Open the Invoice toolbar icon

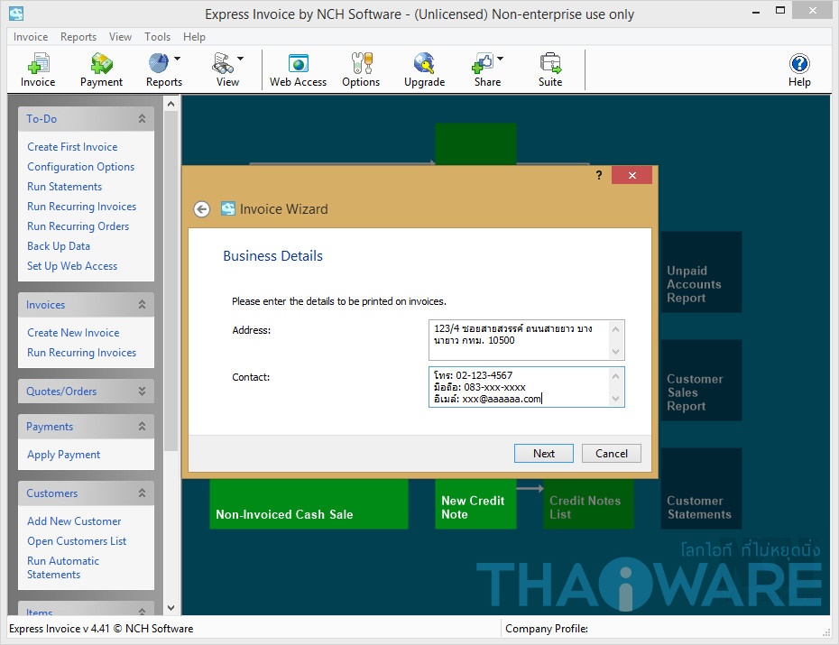(38, 70)
